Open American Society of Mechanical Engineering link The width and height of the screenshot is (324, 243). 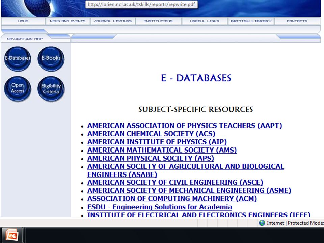189,190
